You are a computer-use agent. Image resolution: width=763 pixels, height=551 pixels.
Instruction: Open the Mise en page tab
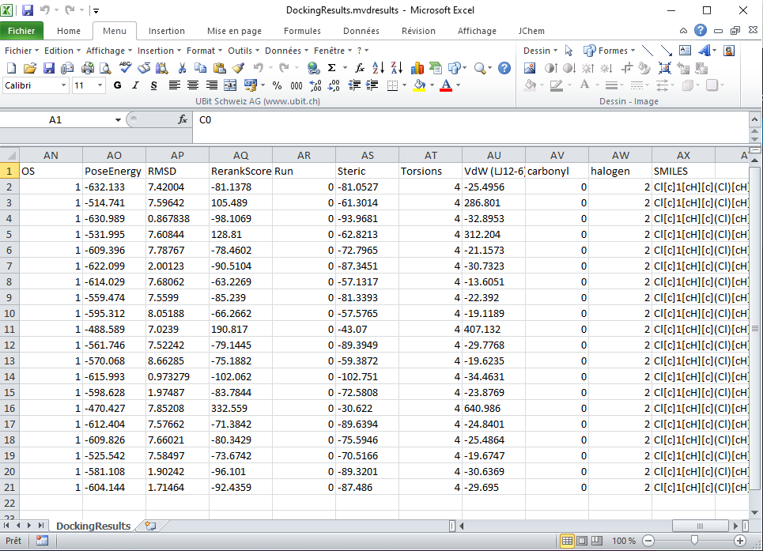pyautogui.click(x=234, y=31)
